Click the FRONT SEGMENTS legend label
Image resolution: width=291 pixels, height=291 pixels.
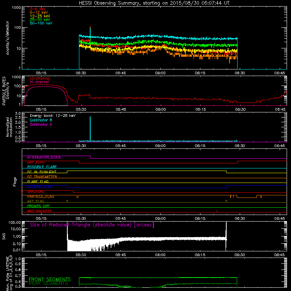(50, 279)
